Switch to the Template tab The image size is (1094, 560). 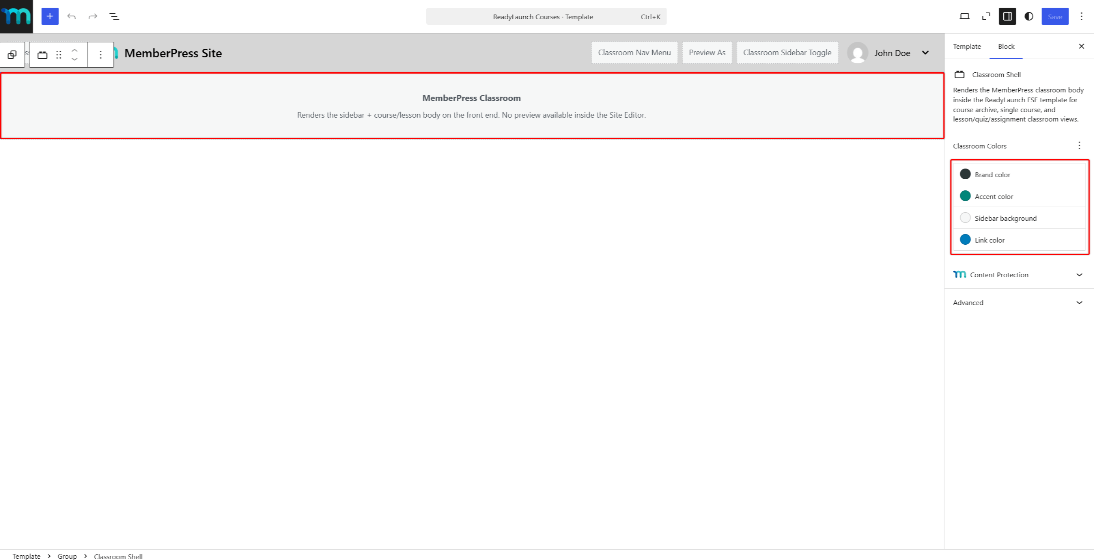966,46
